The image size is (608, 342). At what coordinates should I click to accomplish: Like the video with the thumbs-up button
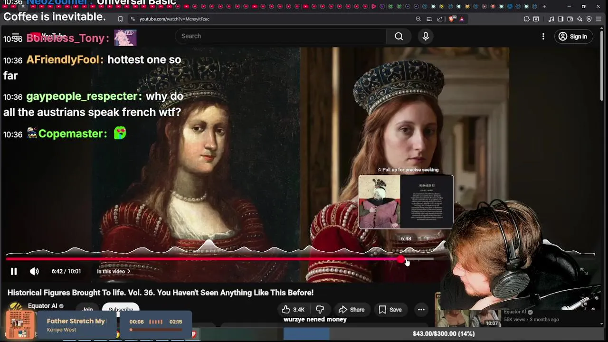click(293, 310)
